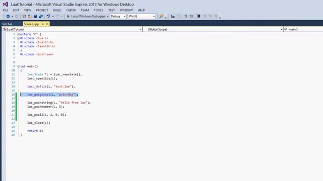
Task: Open the EDIT menu
Action: (16, 10)
